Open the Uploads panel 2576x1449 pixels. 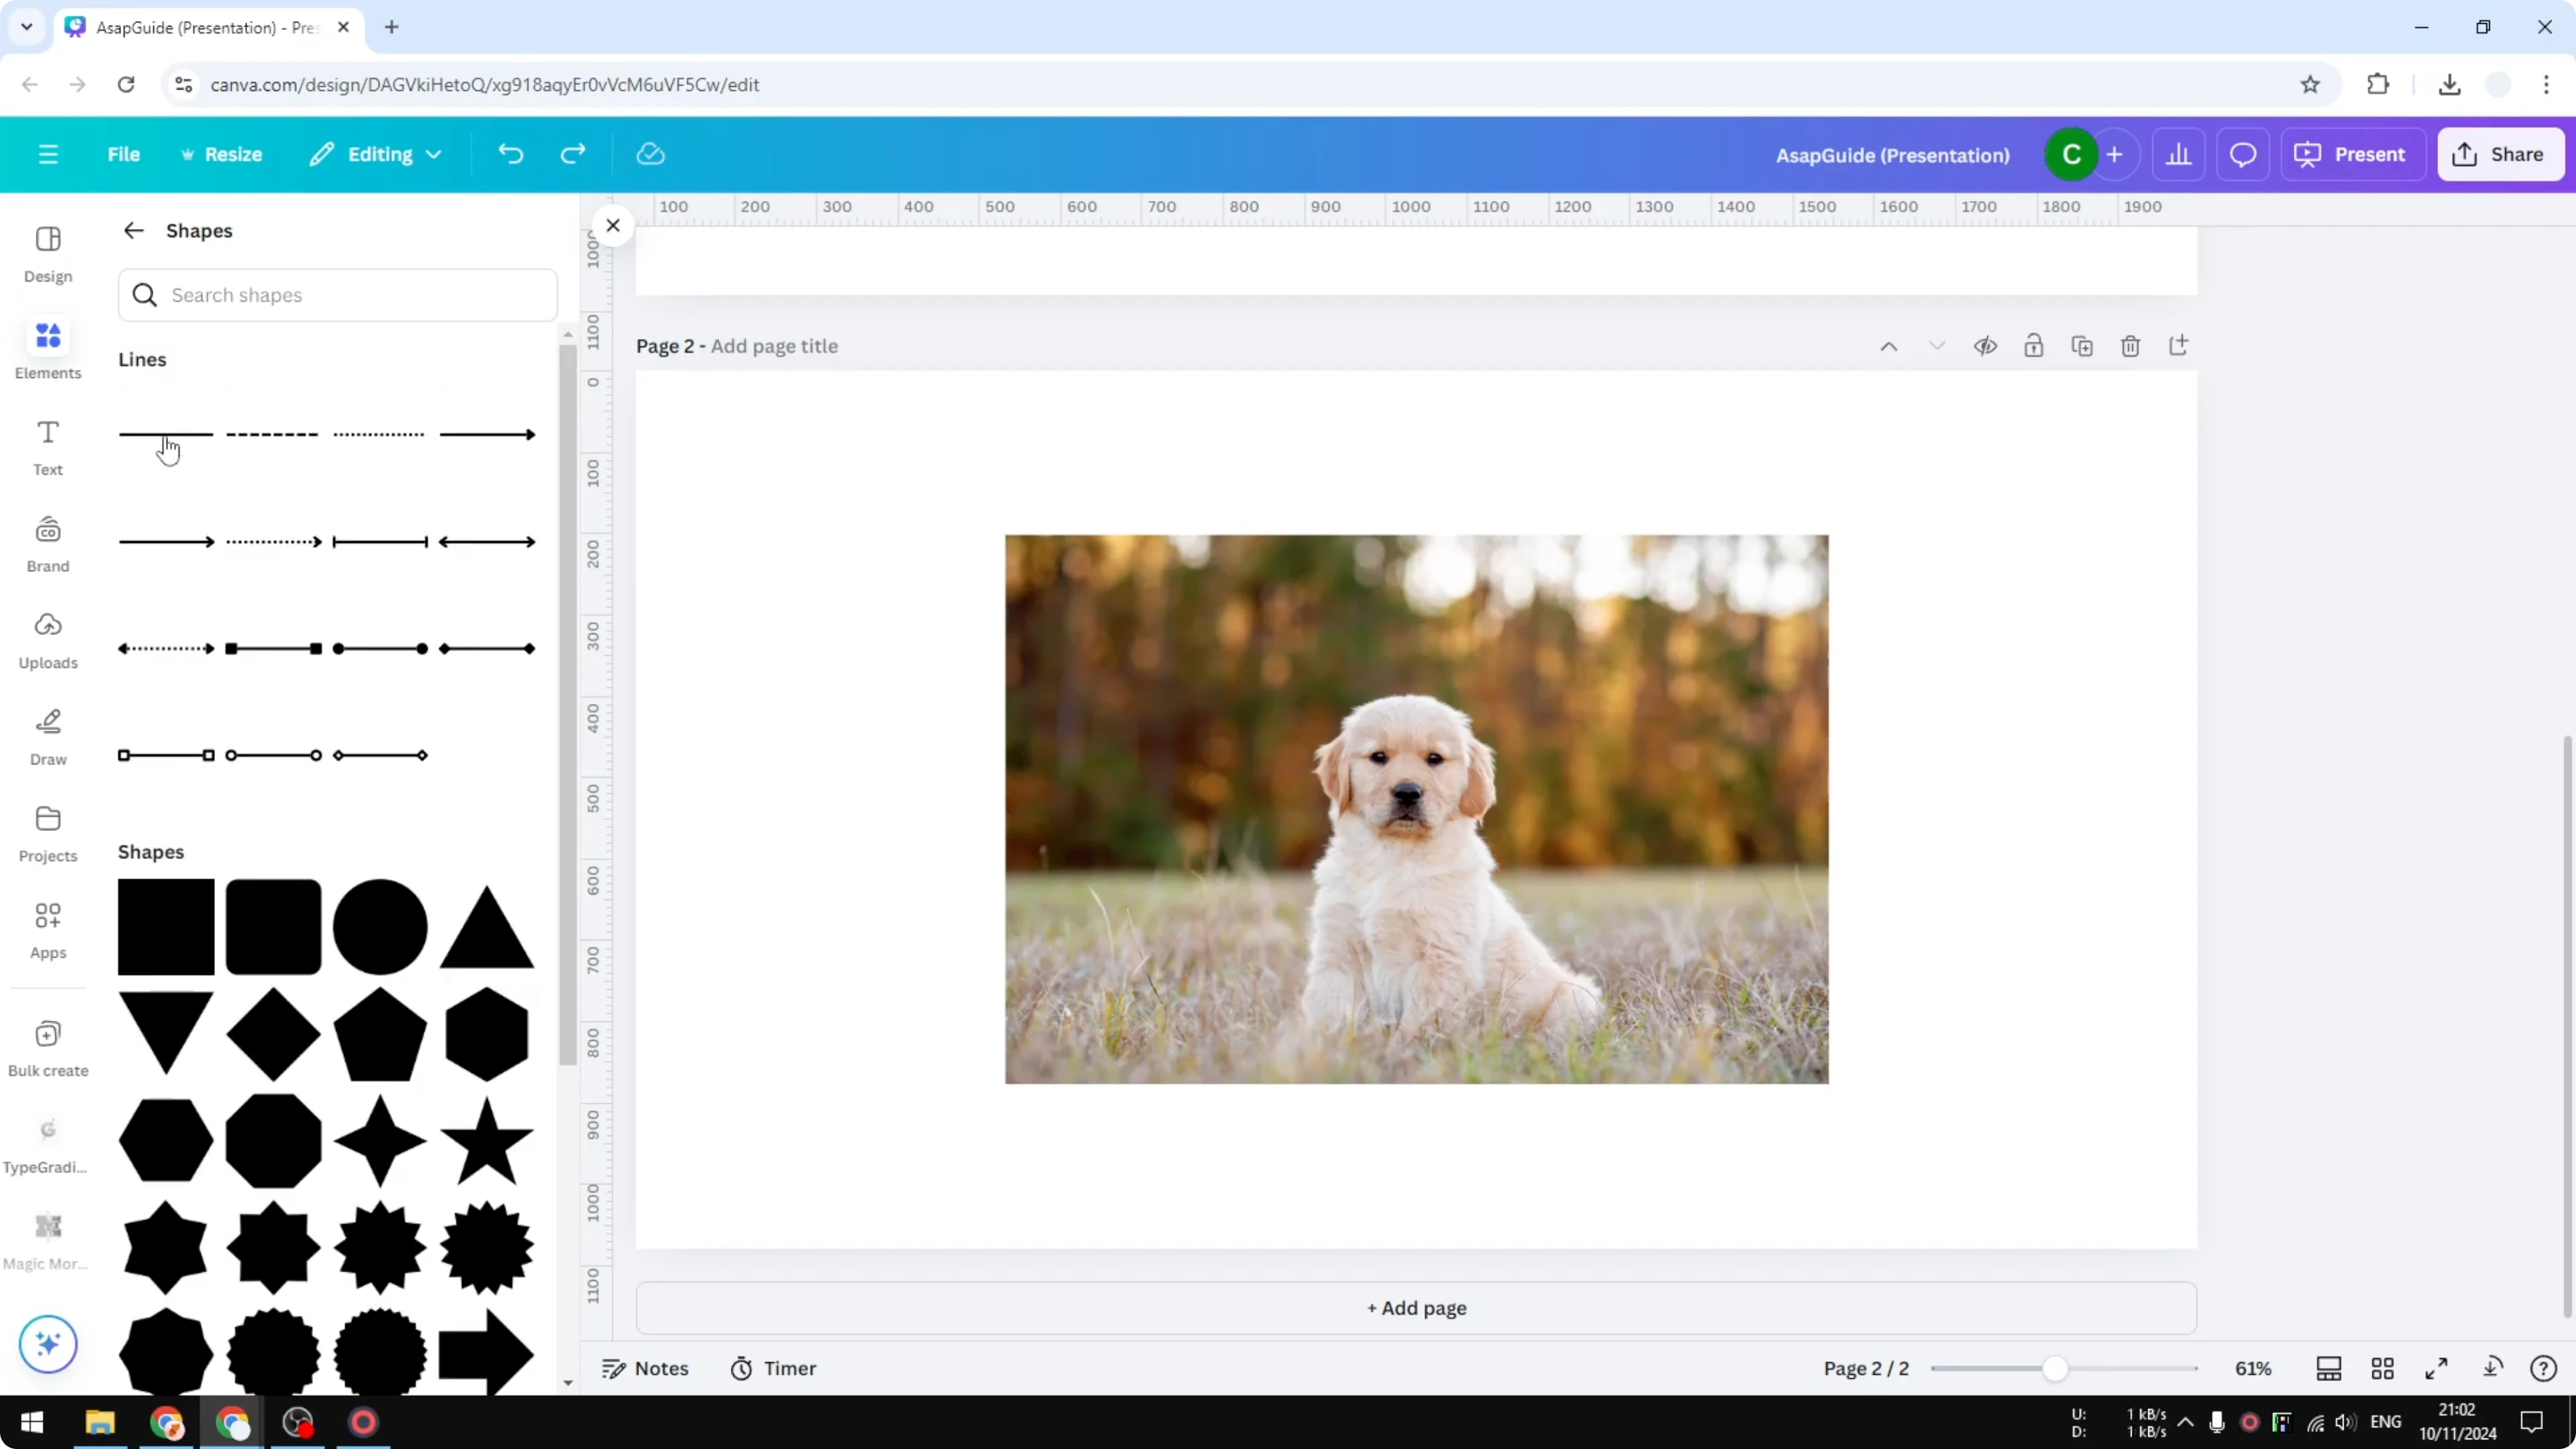coord(47,640)
